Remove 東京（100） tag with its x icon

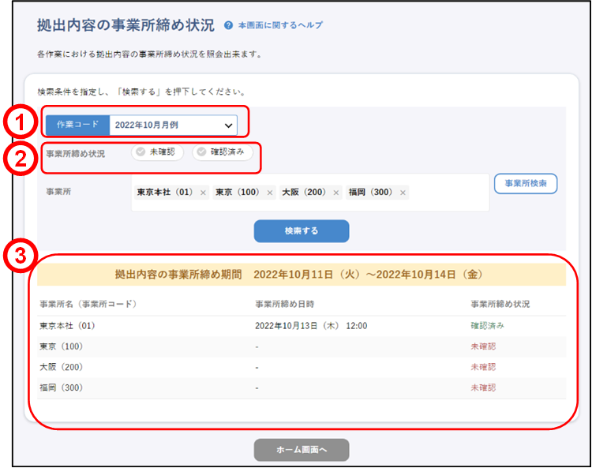(269, 193)
